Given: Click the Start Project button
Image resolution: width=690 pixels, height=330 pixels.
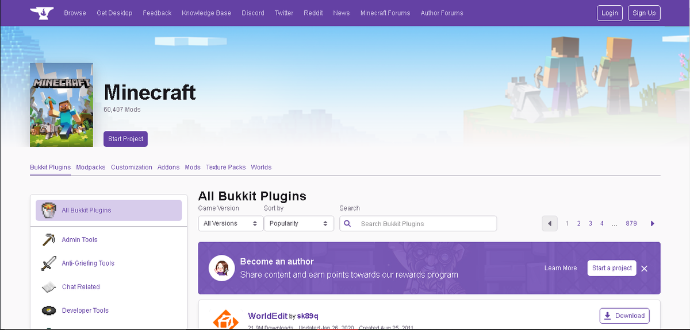Looking at the screenshot, I should pos(125,139).
